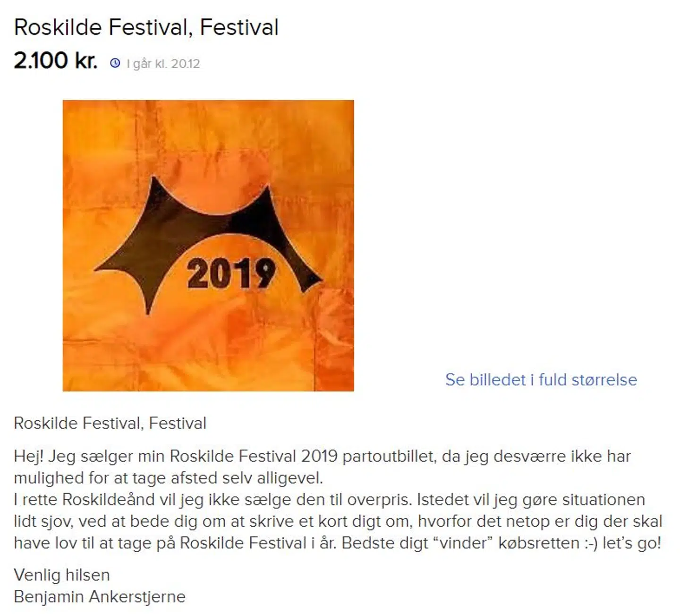Viewport: 680px width, 614px height.
Task: Click the "Venlig hilsen" sign-off text
Action: [x=62, y=575]
